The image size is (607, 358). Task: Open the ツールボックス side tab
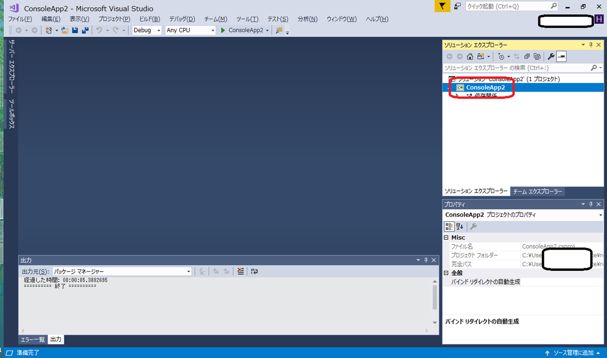click(12, 113)
